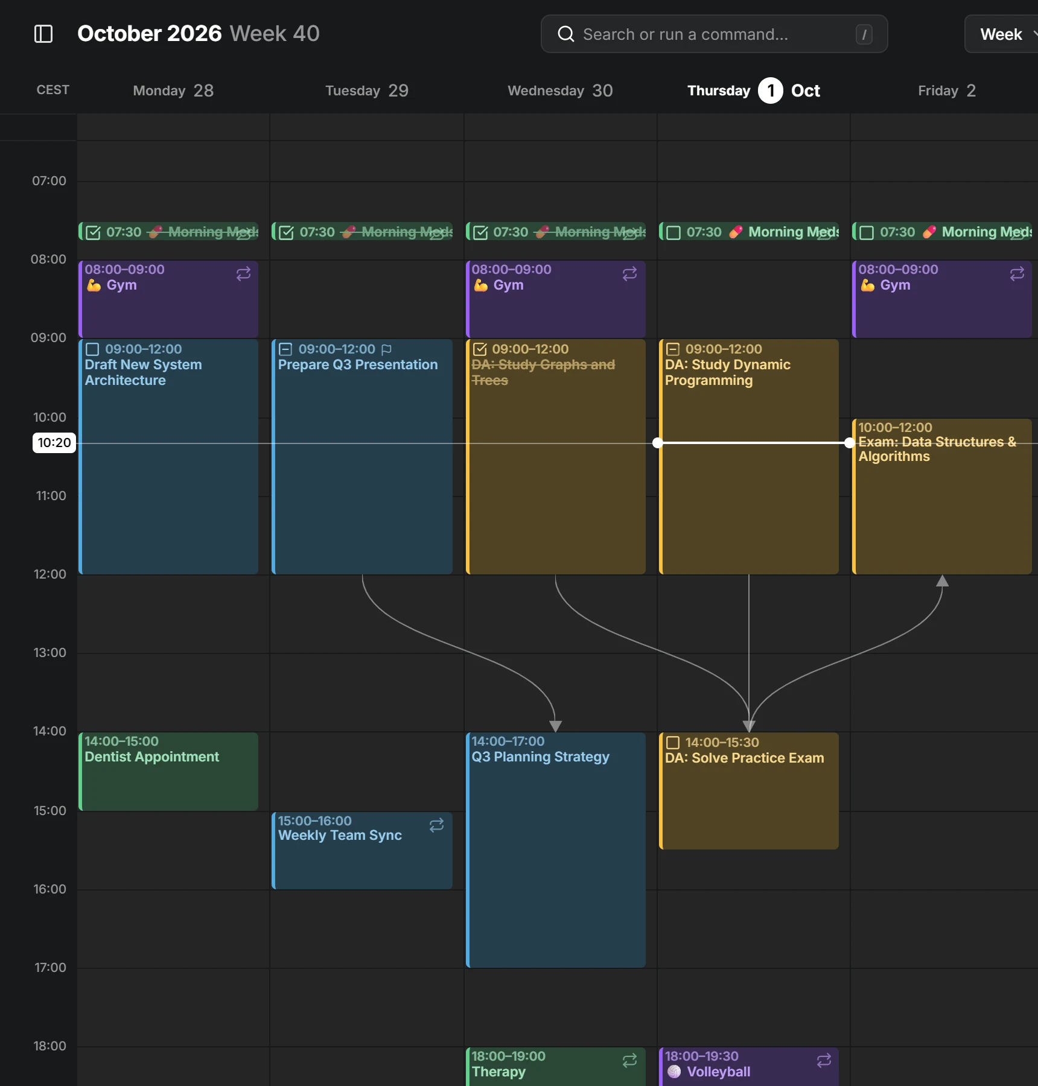Click flag icon on Prepare Q3 Presentation
This screenshot has height=1086, width=1038.
[387, 349]
